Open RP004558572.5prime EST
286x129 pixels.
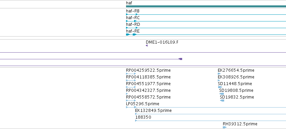[x=131, y=101]
